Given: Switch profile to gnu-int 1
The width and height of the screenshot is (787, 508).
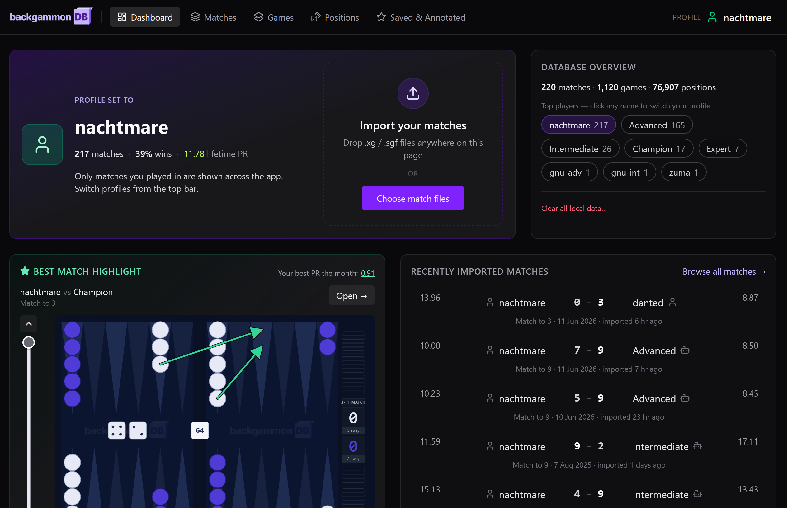Looking at the screenshot, I should [629, 172].
